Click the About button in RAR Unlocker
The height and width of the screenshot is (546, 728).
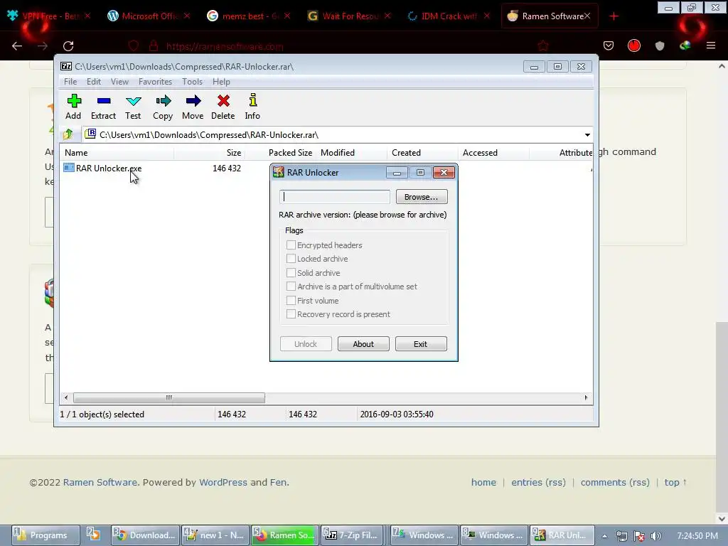pyautogui.click(x=363, y=344)
